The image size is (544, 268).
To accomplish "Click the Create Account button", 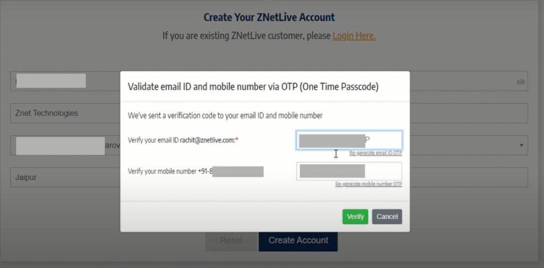I will click(298, 240).
